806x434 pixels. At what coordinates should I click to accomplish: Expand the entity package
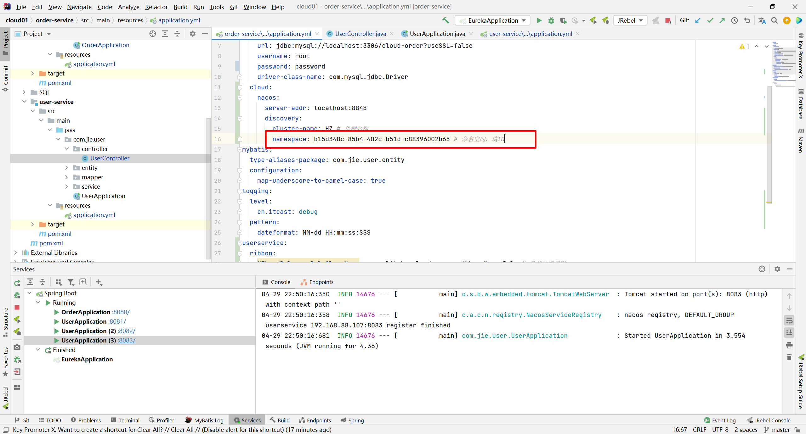pyautogui.click(x=66, y=168)
